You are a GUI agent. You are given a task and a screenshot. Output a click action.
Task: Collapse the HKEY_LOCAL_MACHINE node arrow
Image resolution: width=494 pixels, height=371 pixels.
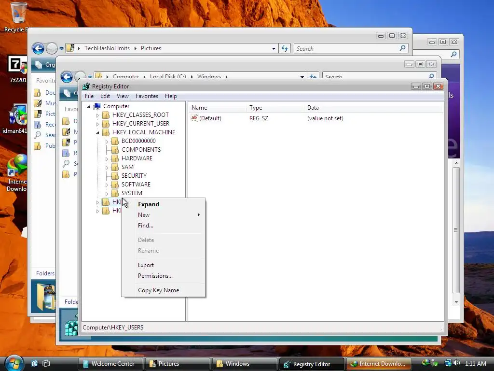tap(97, 133)
